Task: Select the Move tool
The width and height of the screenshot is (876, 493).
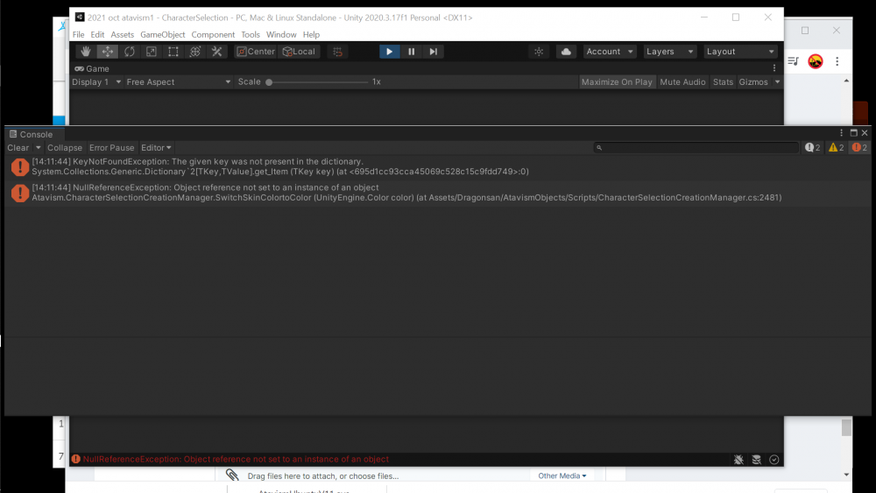Action: [108, 52]
